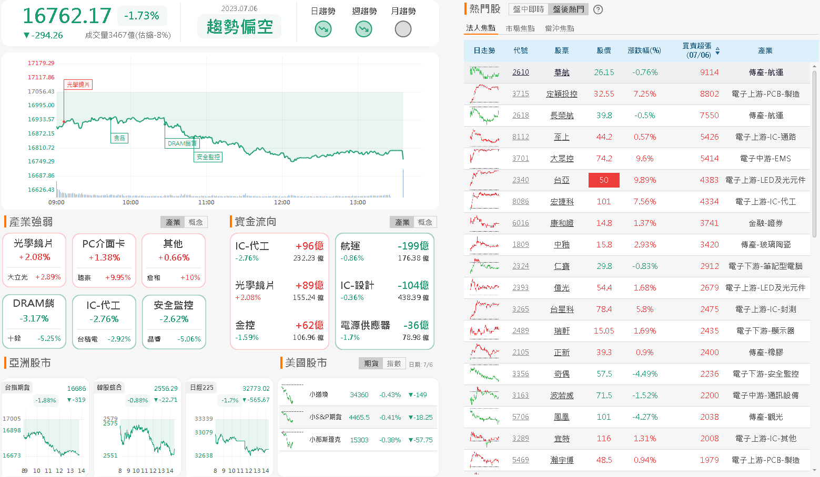Open stock link 定穎投控
The image size is (820, 477).
(562, 94)
